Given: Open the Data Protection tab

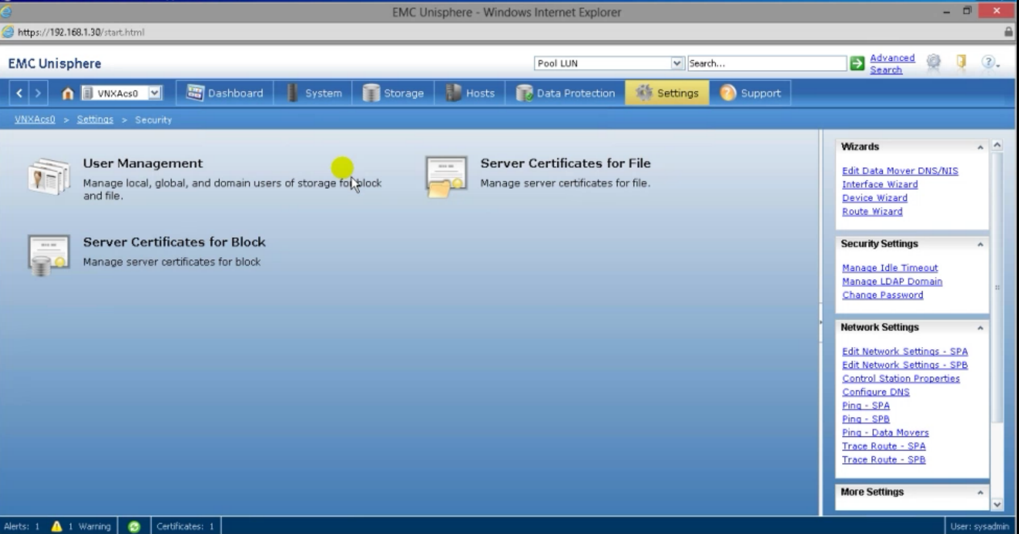Looking at the screenshot, I should (x=565, y=93).
